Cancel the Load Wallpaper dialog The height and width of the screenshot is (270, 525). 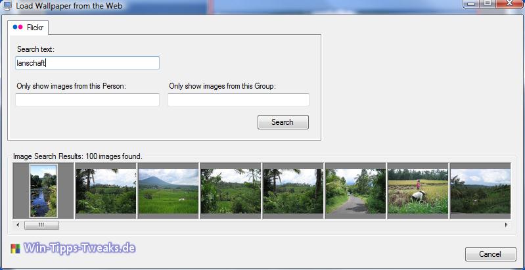pos(491,254)
